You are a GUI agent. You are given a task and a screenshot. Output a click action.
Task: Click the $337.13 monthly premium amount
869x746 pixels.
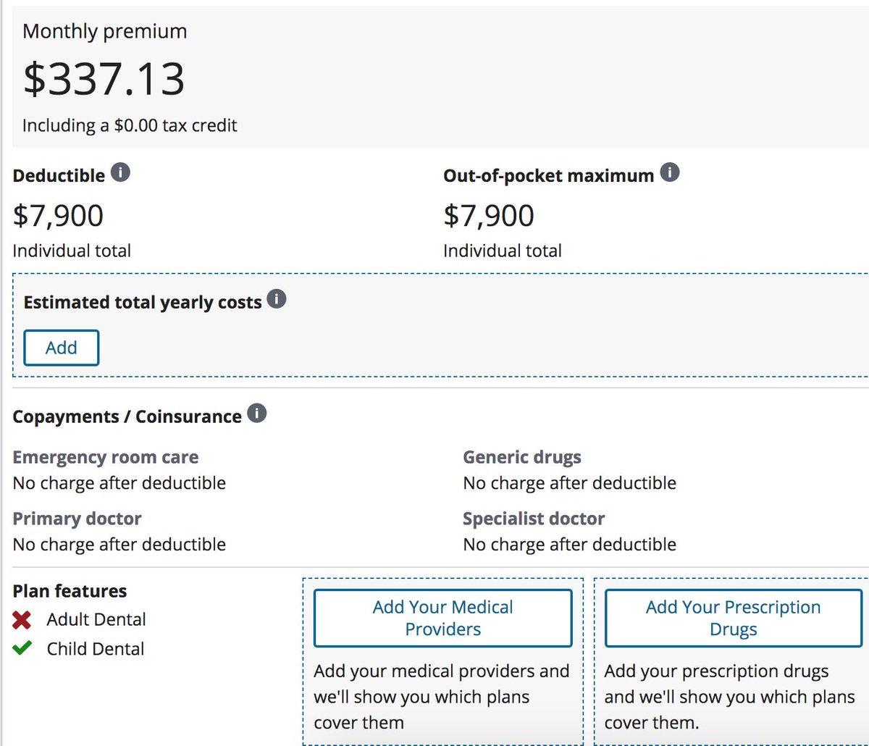[x=104, y=79]
